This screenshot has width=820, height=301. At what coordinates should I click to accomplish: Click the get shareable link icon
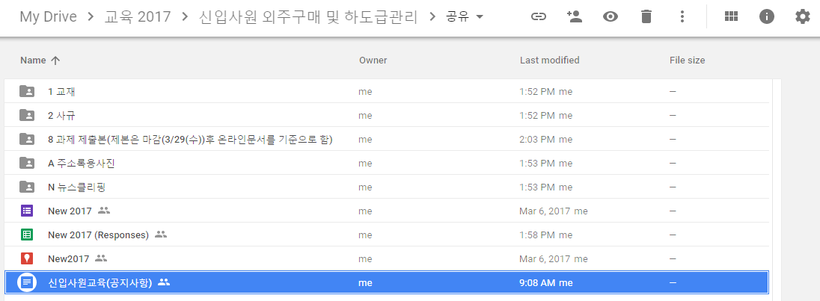click(x=538, y=16)
